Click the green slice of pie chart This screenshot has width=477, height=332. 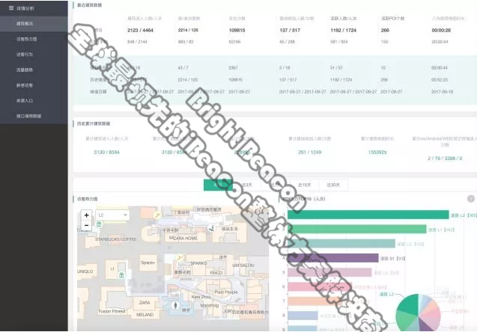click(x=407, y=305)
